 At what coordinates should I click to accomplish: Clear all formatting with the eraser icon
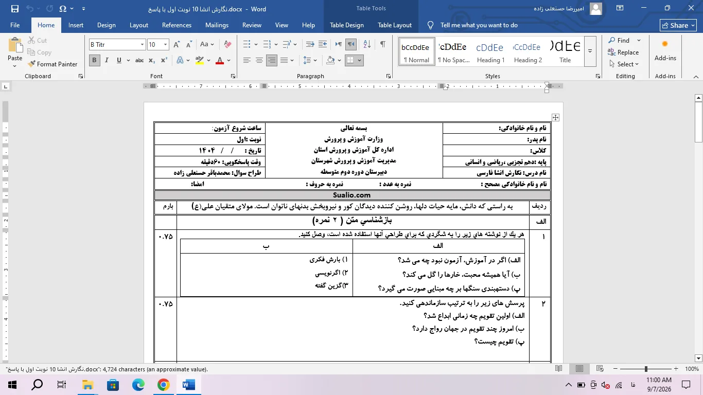point(227,45)
